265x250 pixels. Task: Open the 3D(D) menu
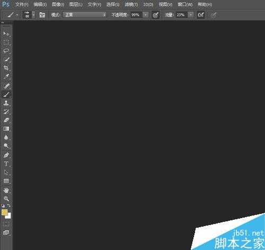[x=148, y=4]
